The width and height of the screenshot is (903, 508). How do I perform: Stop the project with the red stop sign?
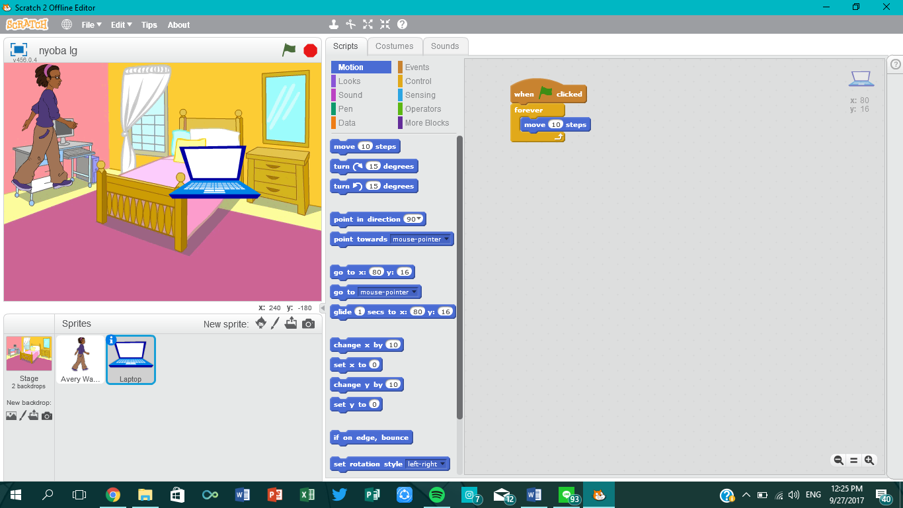click(309, 50)
